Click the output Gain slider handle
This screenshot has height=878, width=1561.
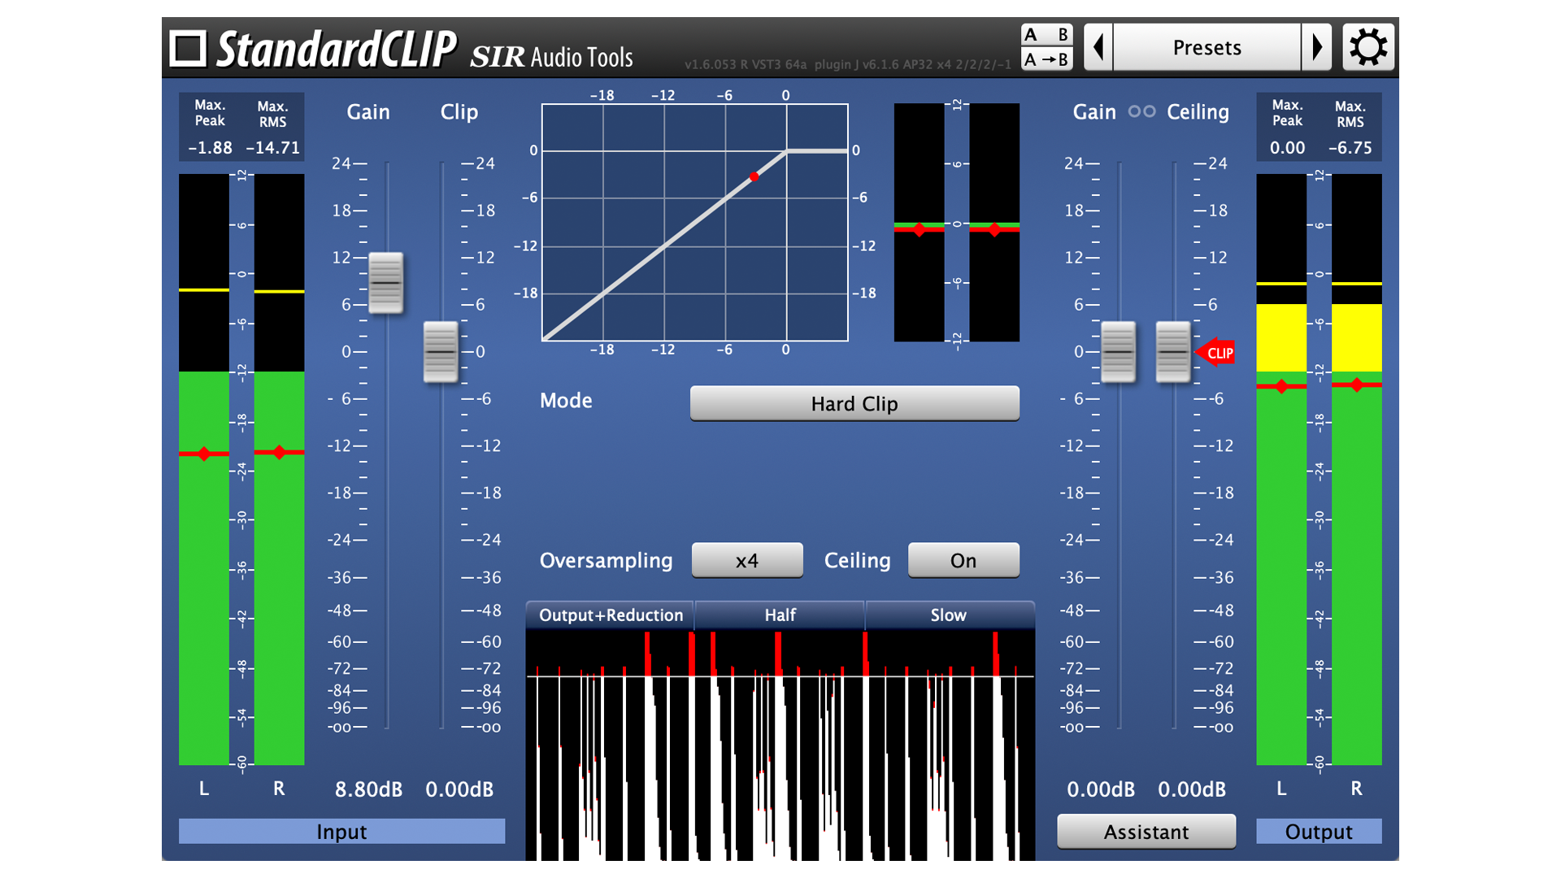[x=1118, y=352]
